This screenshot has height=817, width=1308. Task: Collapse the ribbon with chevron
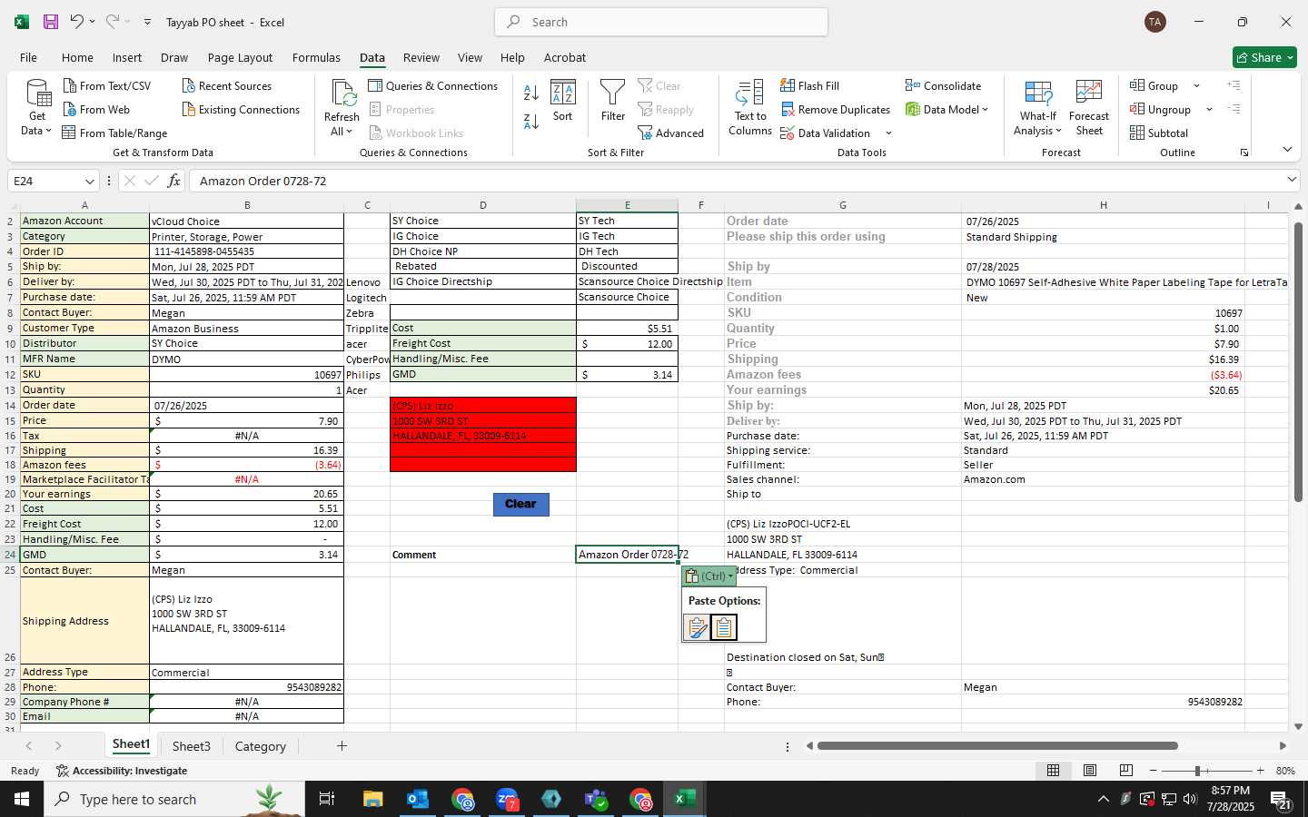click(1287, 149)
